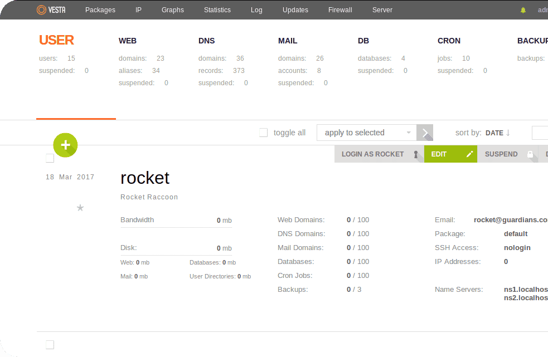Screen dimensions: 548x357
Task: Click the arrow button next to apply to selected
Action: pyautogui.click(x=425, y=133)
